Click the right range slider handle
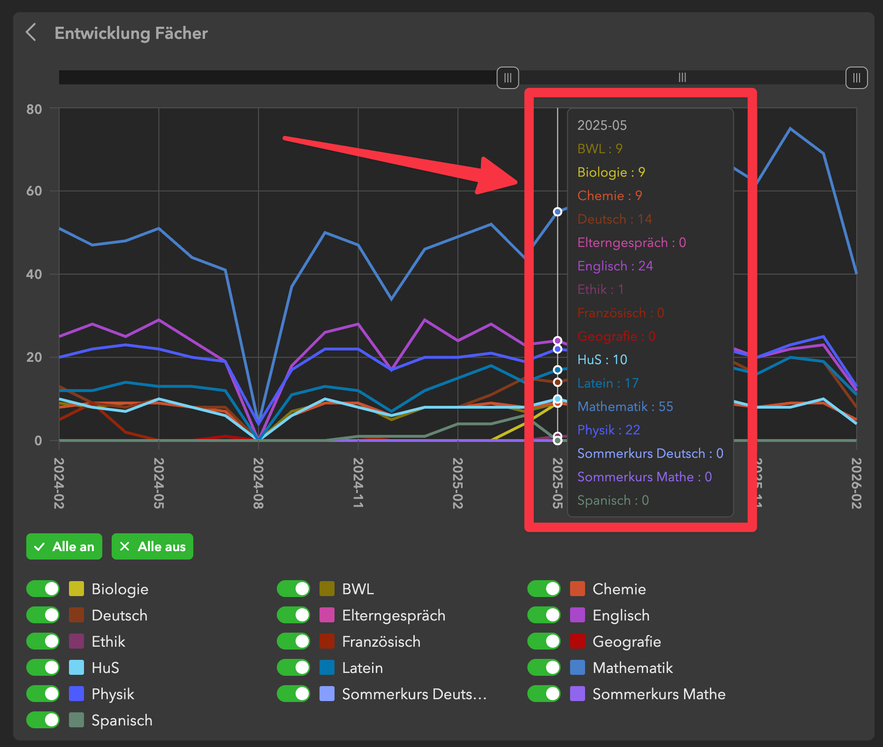Image resolution: width=883 pixels, height=747 pixels. coord(856,78)
